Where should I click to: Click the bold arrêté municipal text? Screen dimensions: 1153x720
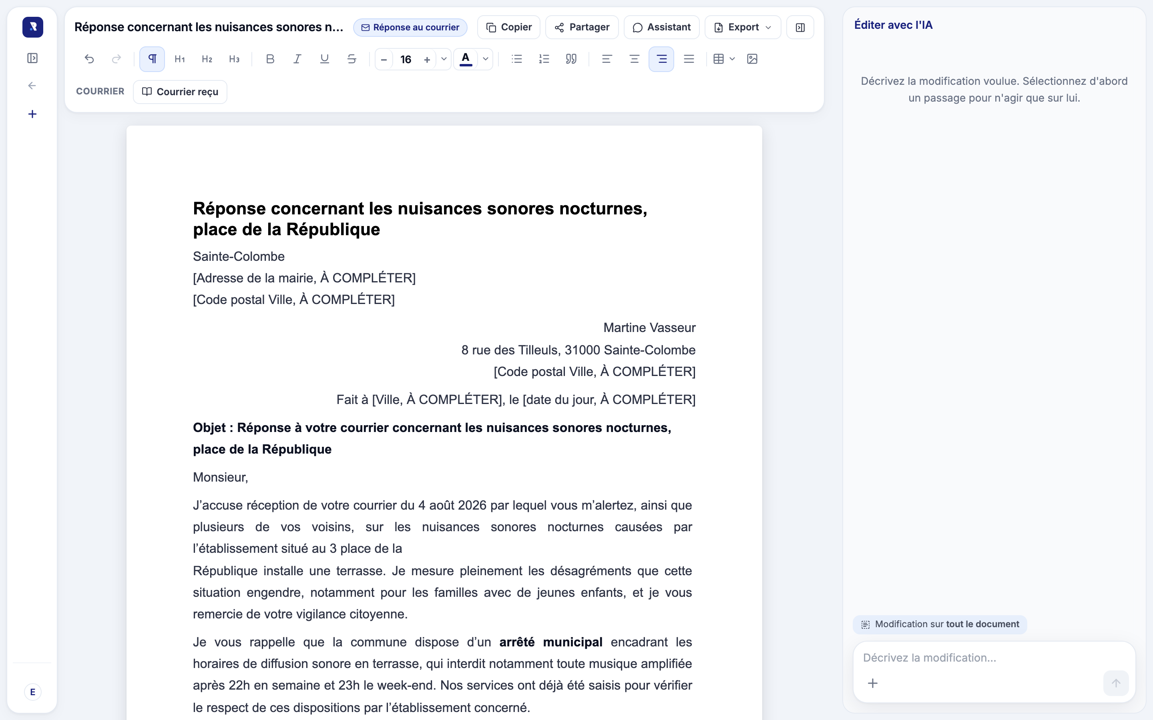551,642
